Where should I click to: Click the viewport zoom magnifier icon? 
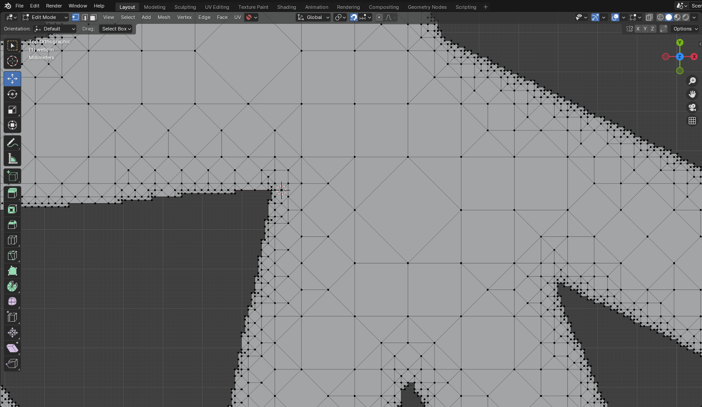click(x=692, y=81)
